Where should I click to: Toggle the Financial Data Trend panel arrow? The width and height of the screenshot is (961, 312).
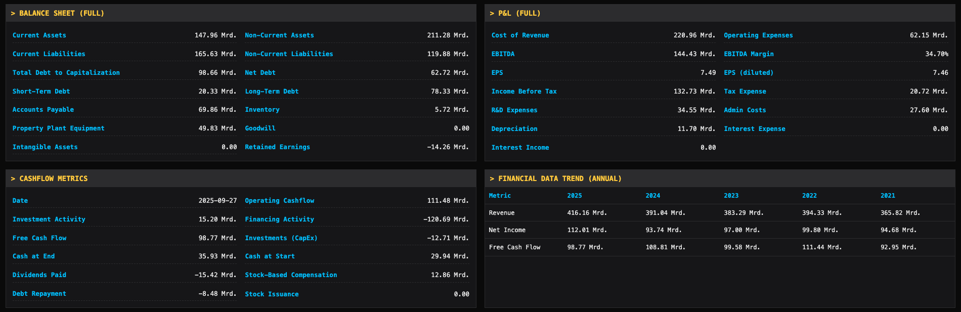(492, 179)
